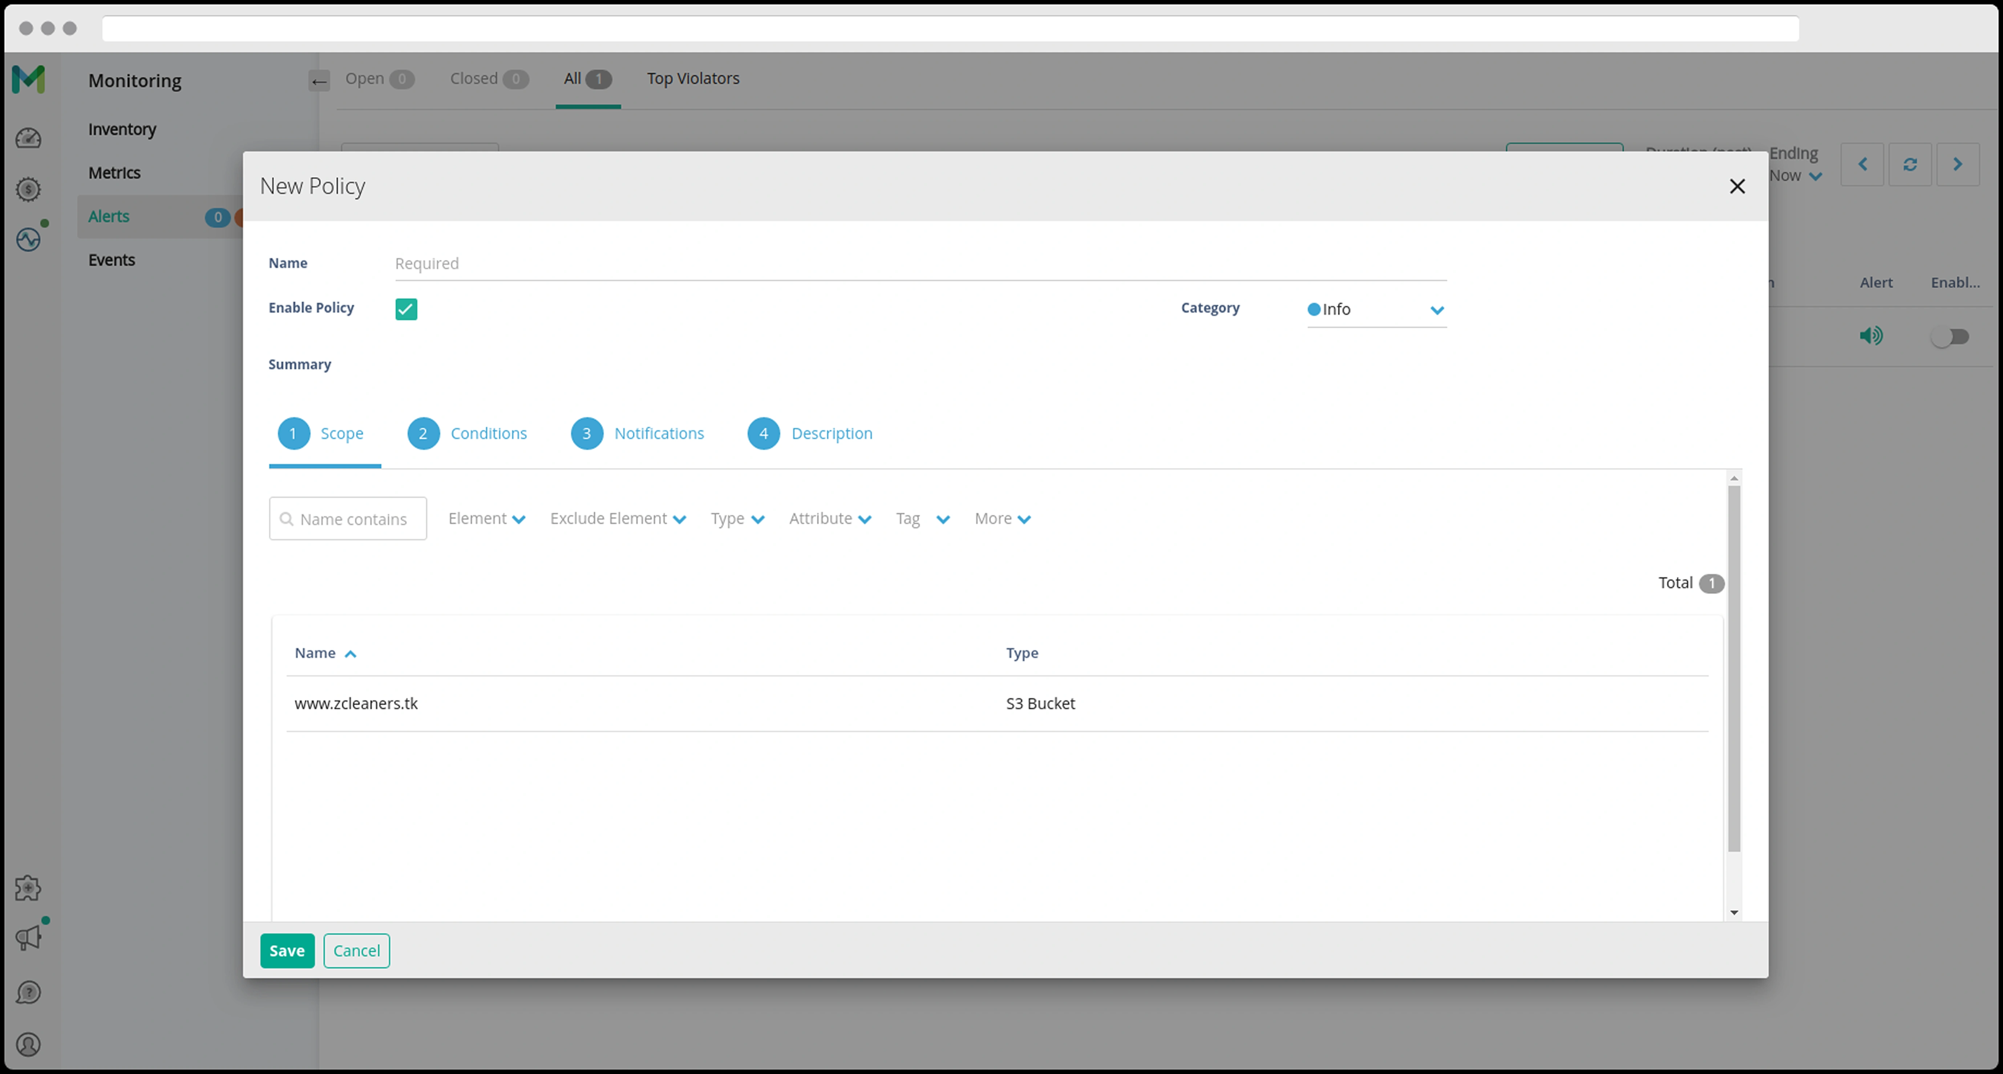Open the integrations puzzle icon
2003x1074 pixels.
(x=29, y=887)
